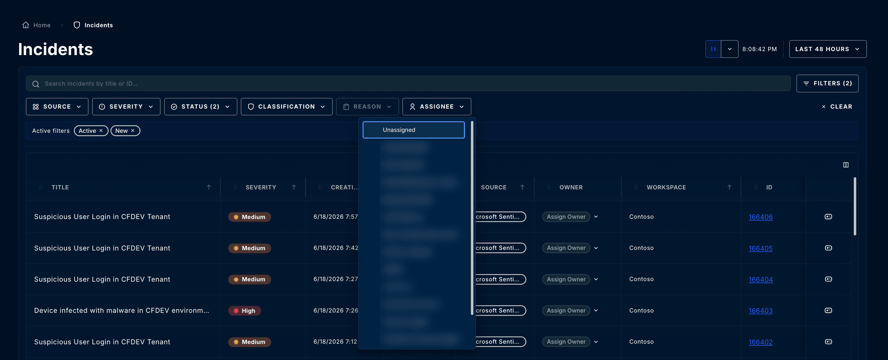Open incident link 166406
Viewport: 888px width, 360px height.
pyautogui.click(x=761, y=217)
